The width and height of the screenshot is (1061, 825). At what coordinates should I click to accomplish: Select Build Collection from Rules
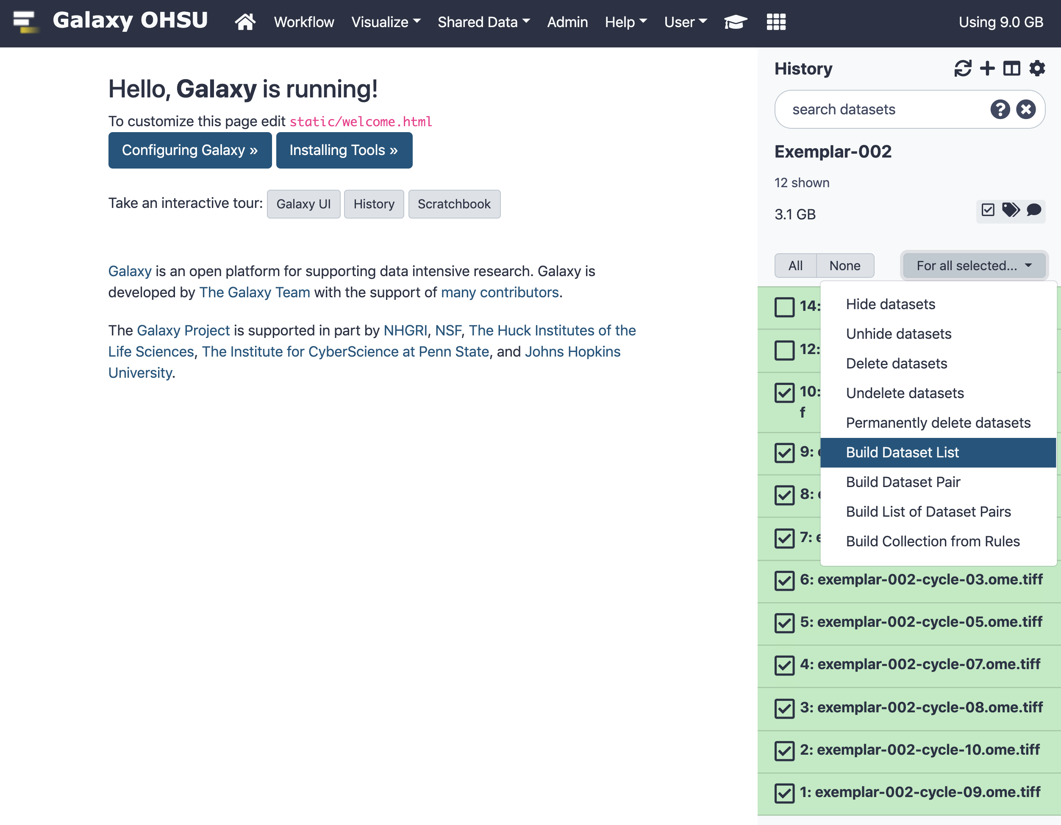pyautogui.click(x=938, y=541)
